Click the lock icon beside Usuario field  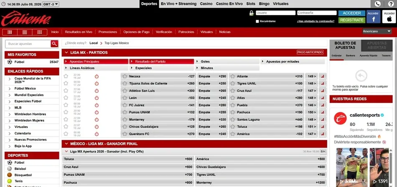coord(252,13)
